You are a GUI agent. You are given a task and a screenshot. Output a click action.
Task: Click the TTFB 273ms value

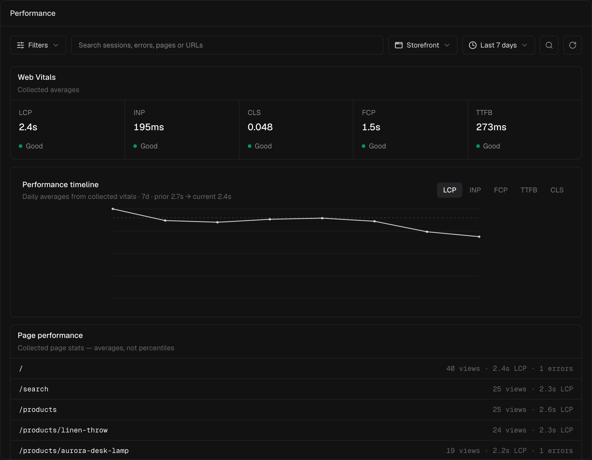click(x=491, y=127)
